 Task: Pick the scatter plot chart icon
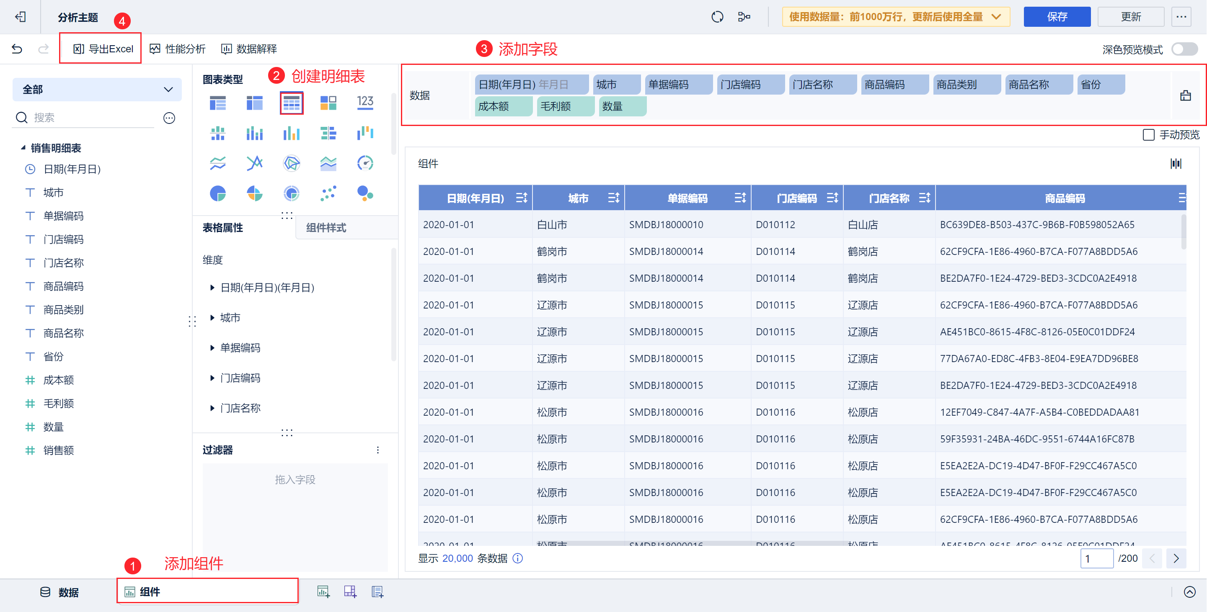click(328, 193)
